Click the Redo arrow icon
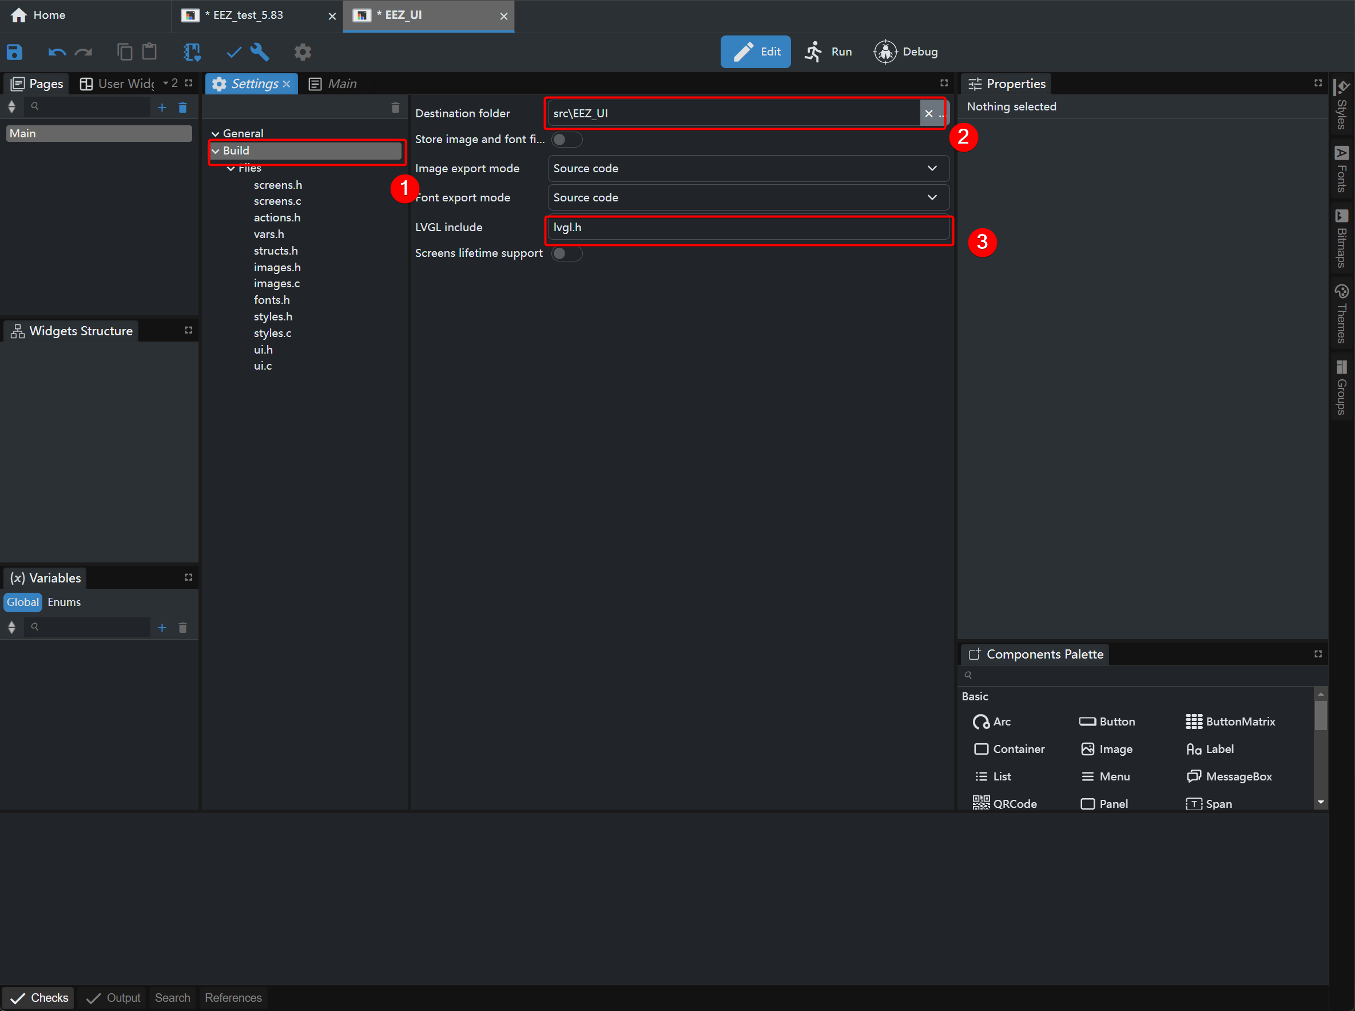Screen dimensions: 1355x1011 [x=84, y=52]
